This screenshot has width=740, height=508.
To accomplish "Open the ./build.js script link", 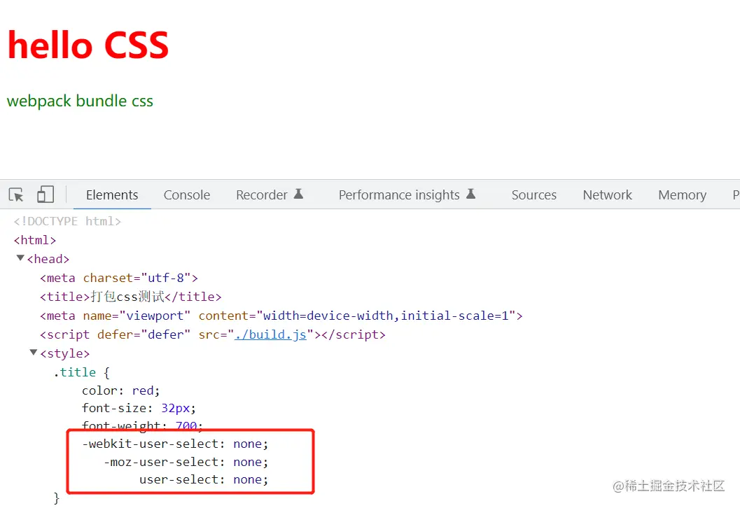I will 270,334.
